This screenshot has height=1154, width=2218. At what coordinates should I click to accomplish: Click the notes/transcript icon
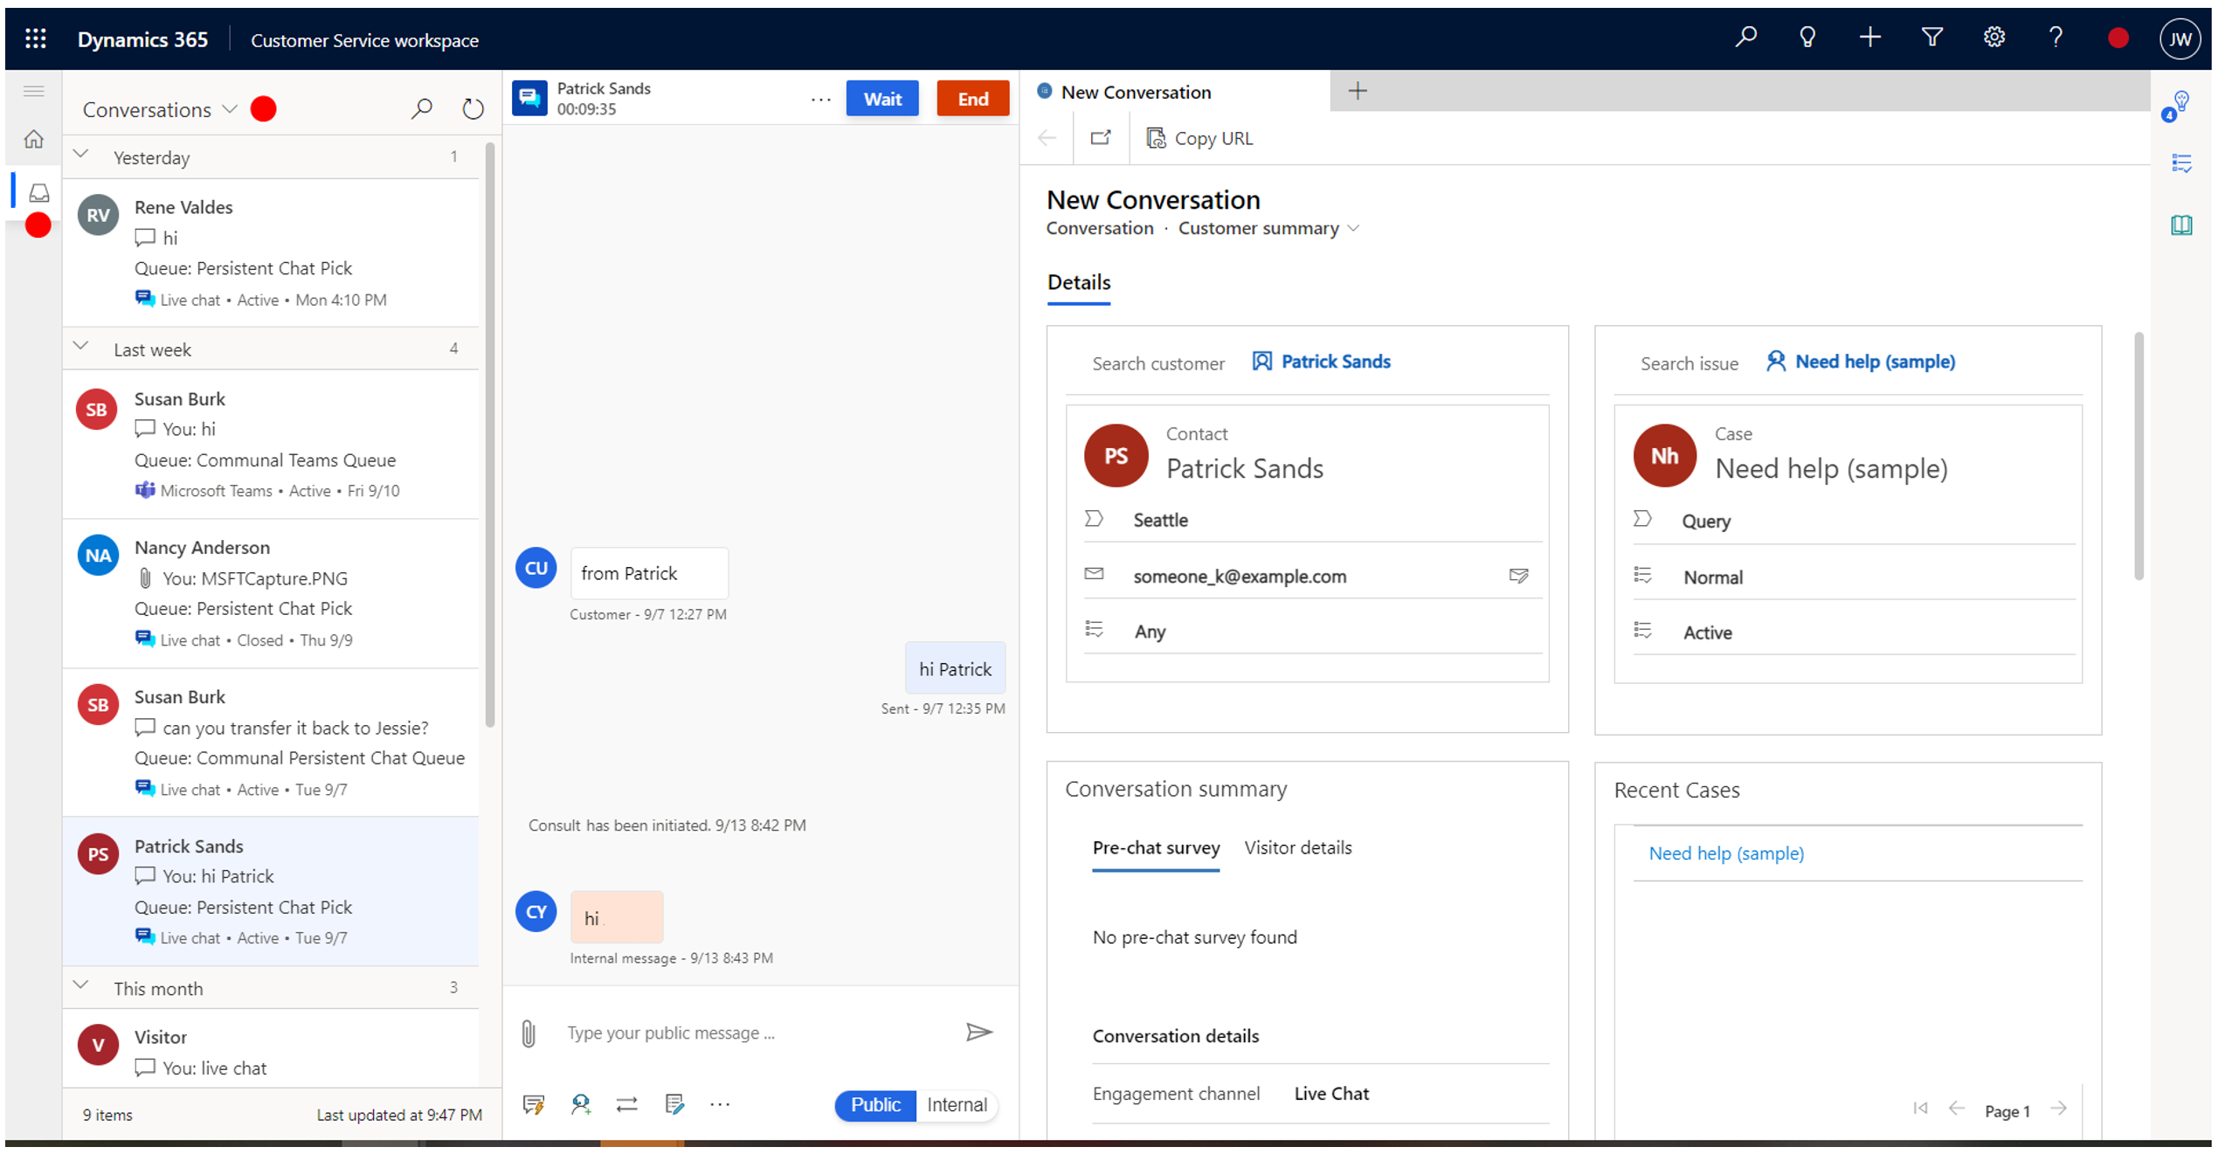click(x=674, y=1104)
